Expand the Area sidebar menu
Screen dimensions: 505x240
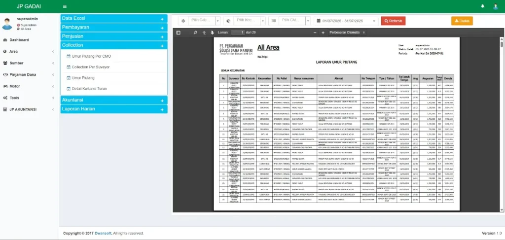coord(29,51)
